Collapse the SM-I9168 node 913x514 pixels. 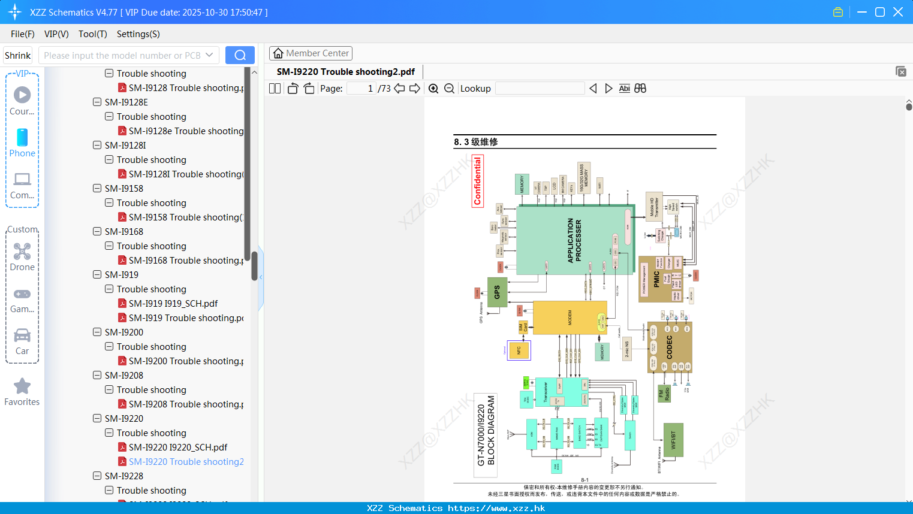coord(97,231)
